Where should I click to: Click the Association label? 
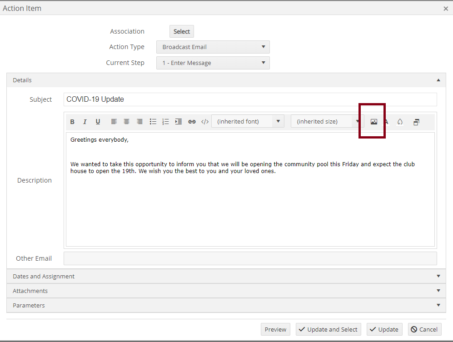point(127,31)
